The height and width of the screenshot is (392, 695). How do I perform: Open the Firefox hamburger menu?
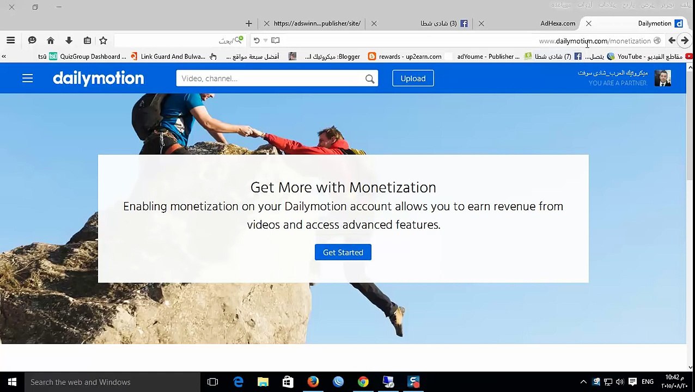[x=10, y=40]
